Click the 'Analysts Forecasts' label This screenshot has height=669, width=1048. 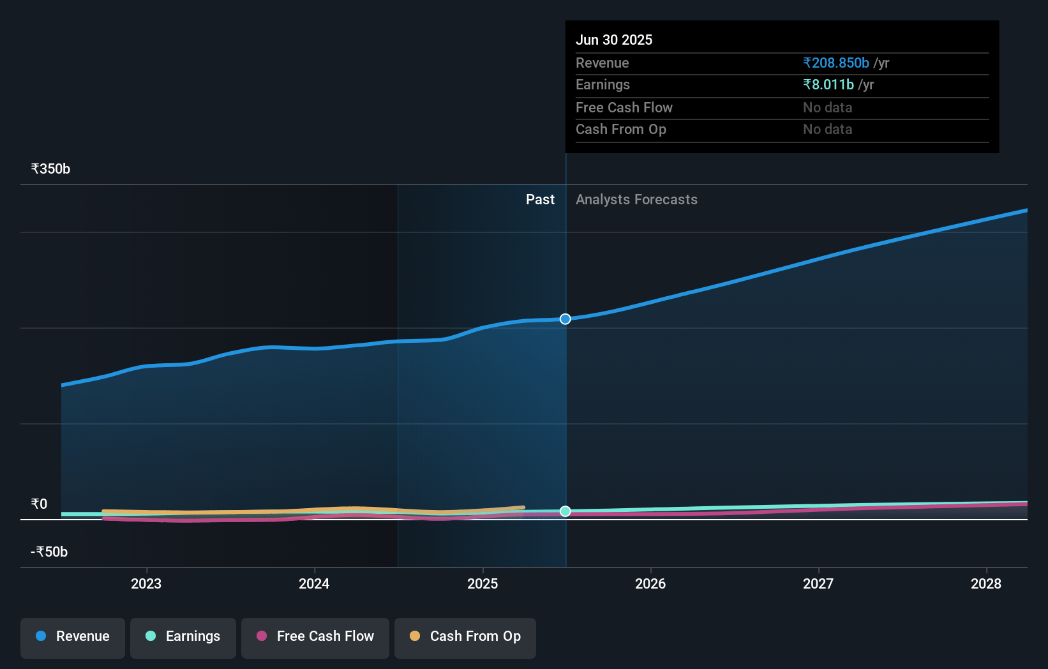[x=636, y=200]
